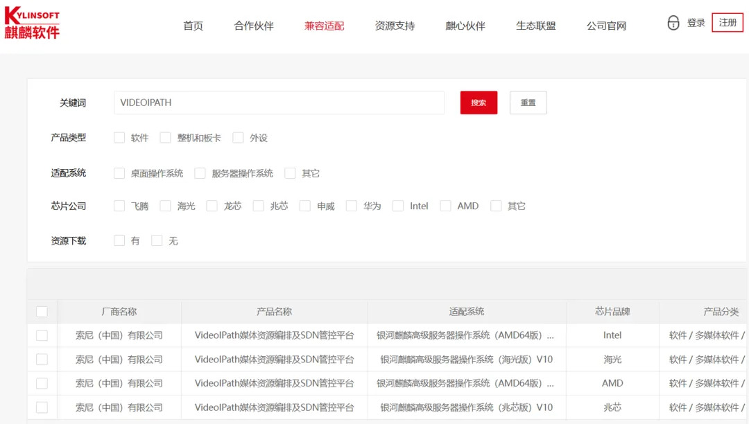The height and width of the screenshot is (424, 749).
Task: Open the 资源支持 menu item
Action: point(395,26)
